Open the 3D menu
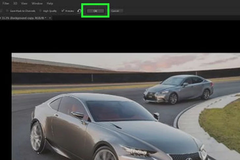The image size is (240, 160). 15,3
